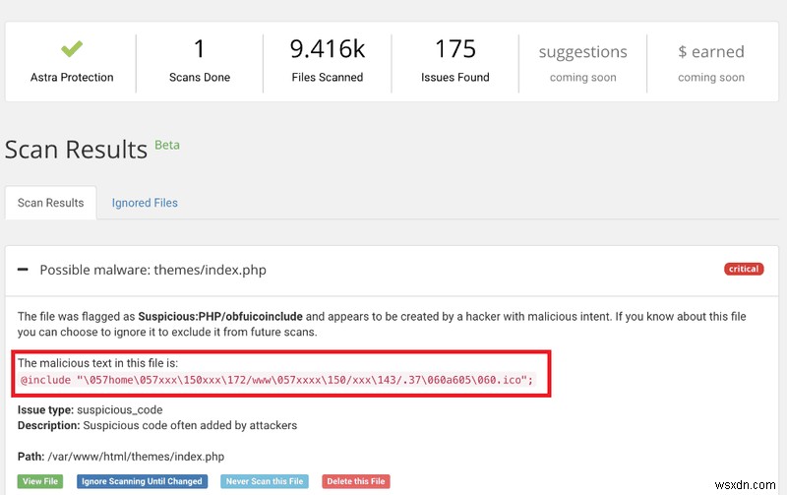Click the green Beta label
This screenshot has width=787, height=495.
click(167, 145)
